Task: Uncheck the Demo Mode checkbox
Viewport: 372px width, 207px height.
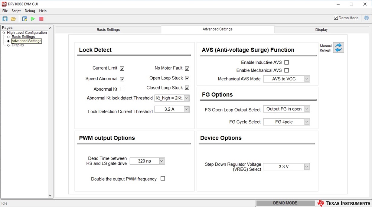Action: tap(336, 18)
